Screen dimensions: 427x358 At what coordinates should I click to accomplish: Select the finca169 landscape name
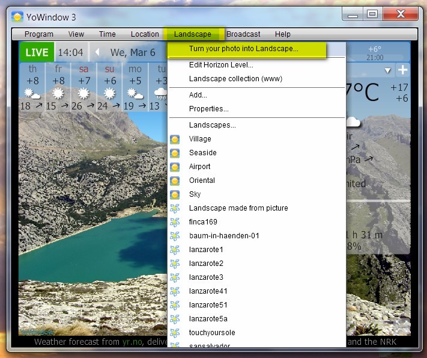click(x=203, y=222)
